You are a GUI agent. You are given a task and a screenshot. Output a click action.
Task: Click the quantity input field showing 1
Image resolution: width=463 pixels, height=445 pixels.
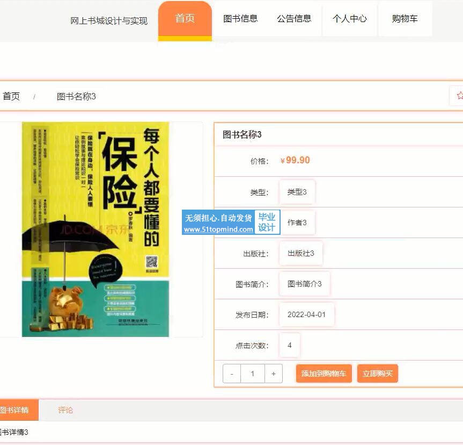pos(253,374)
